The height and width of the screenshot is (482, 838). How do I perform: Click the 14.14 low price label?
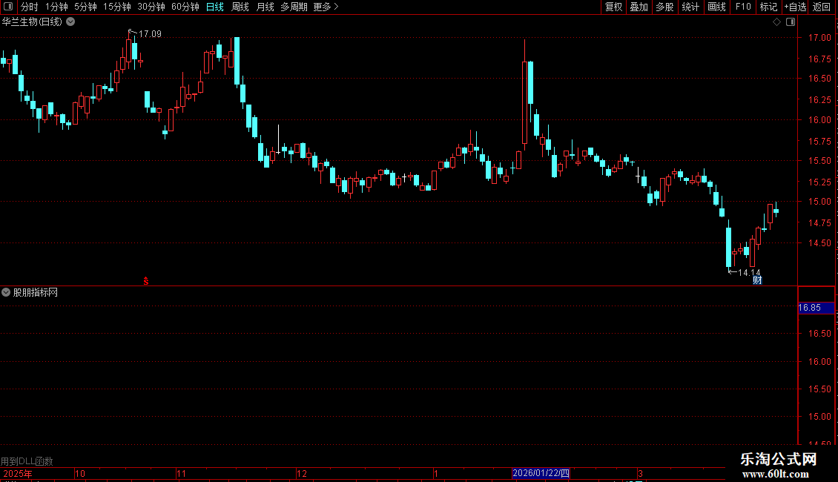click(749, 273)
